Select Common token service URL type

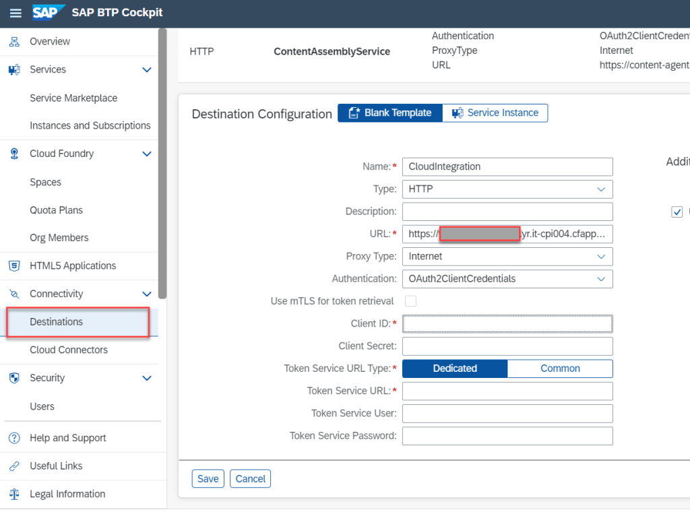click(560, 369)
